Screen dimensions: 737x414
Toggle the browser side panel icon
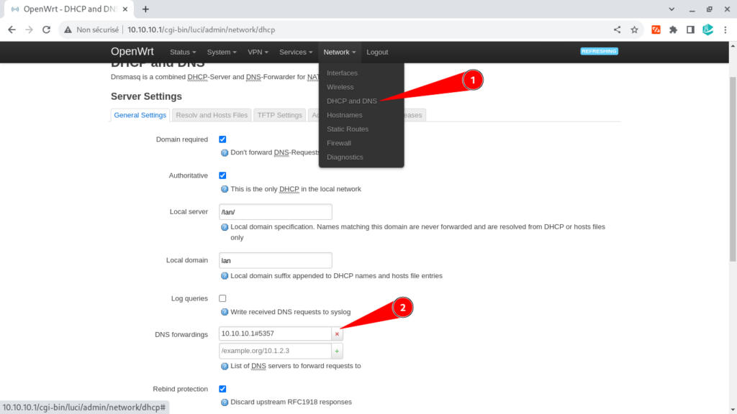click(690, 29)
